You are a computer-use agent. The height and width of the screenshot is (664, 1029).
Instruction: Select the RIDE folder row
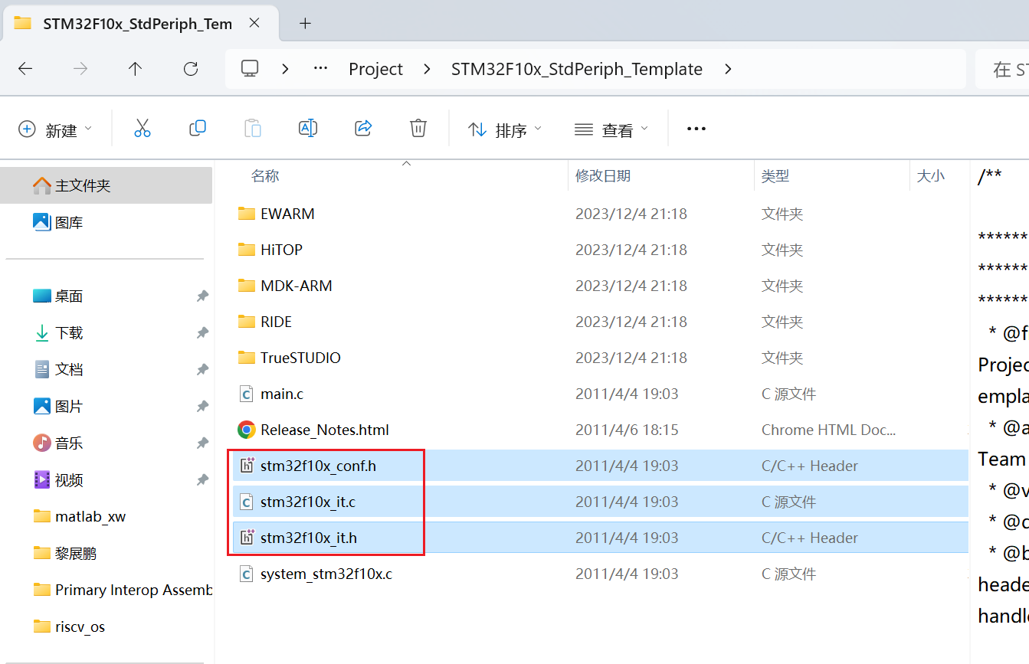pos(600,322)
